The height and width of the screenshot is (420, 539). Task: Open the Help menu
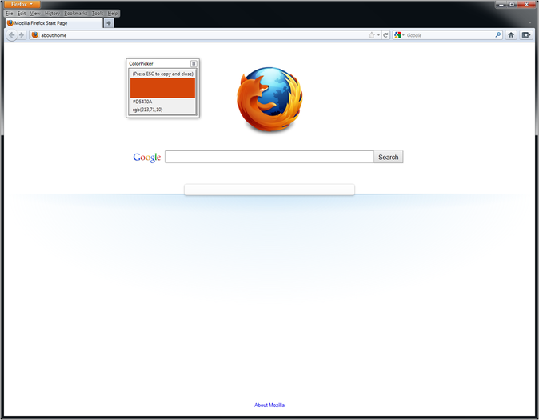tap(113, 14)
